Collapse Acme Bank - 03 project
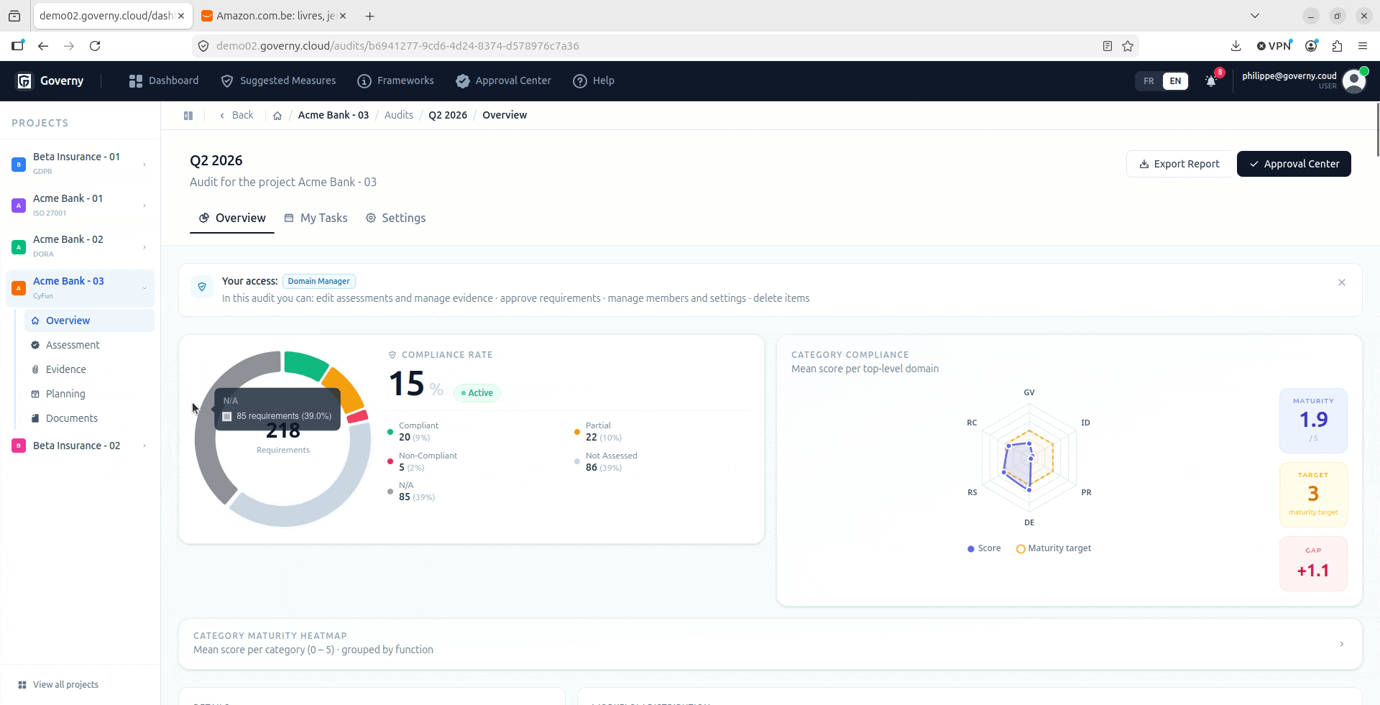1380x705 pixels. [144, 289]
